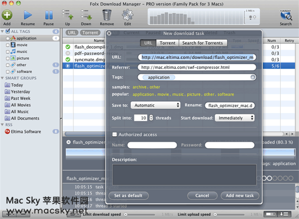This screenshot has width=299, height=219.
Task: Click other tag icon in sidebar
Action: (13, 65)
